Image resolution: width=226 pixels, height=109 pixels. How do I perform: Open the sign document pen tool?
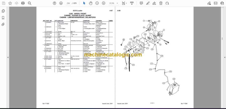(x=154, y=3)
